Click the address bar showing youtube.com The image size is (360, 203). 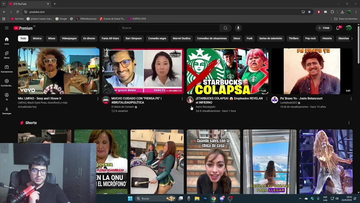(162, 12)
